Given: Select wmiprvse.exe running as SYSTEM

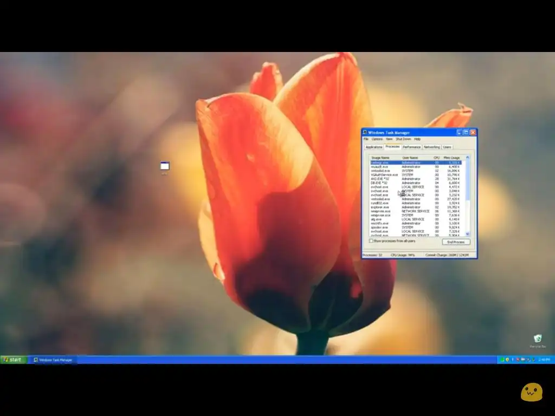Looking at the screenshot, I should tap(416, 216).
